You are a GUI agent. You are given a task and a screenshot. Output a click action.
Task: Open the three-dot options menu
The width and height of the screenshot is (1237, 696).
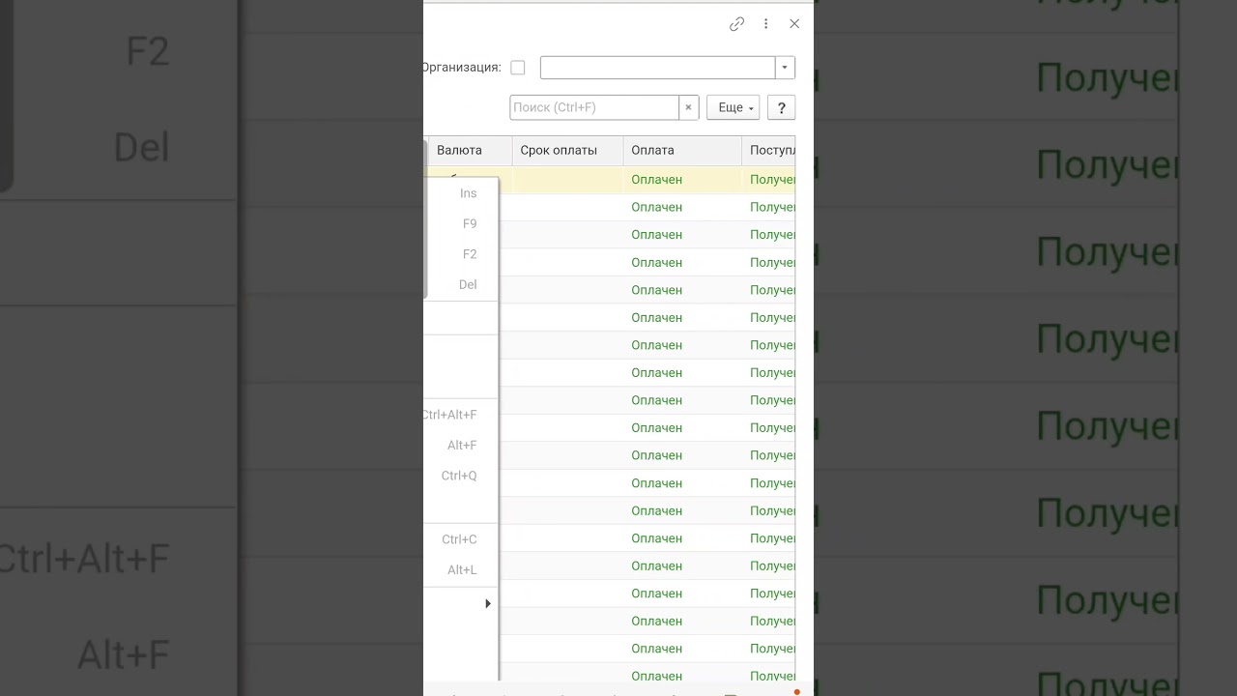(765, 24)
